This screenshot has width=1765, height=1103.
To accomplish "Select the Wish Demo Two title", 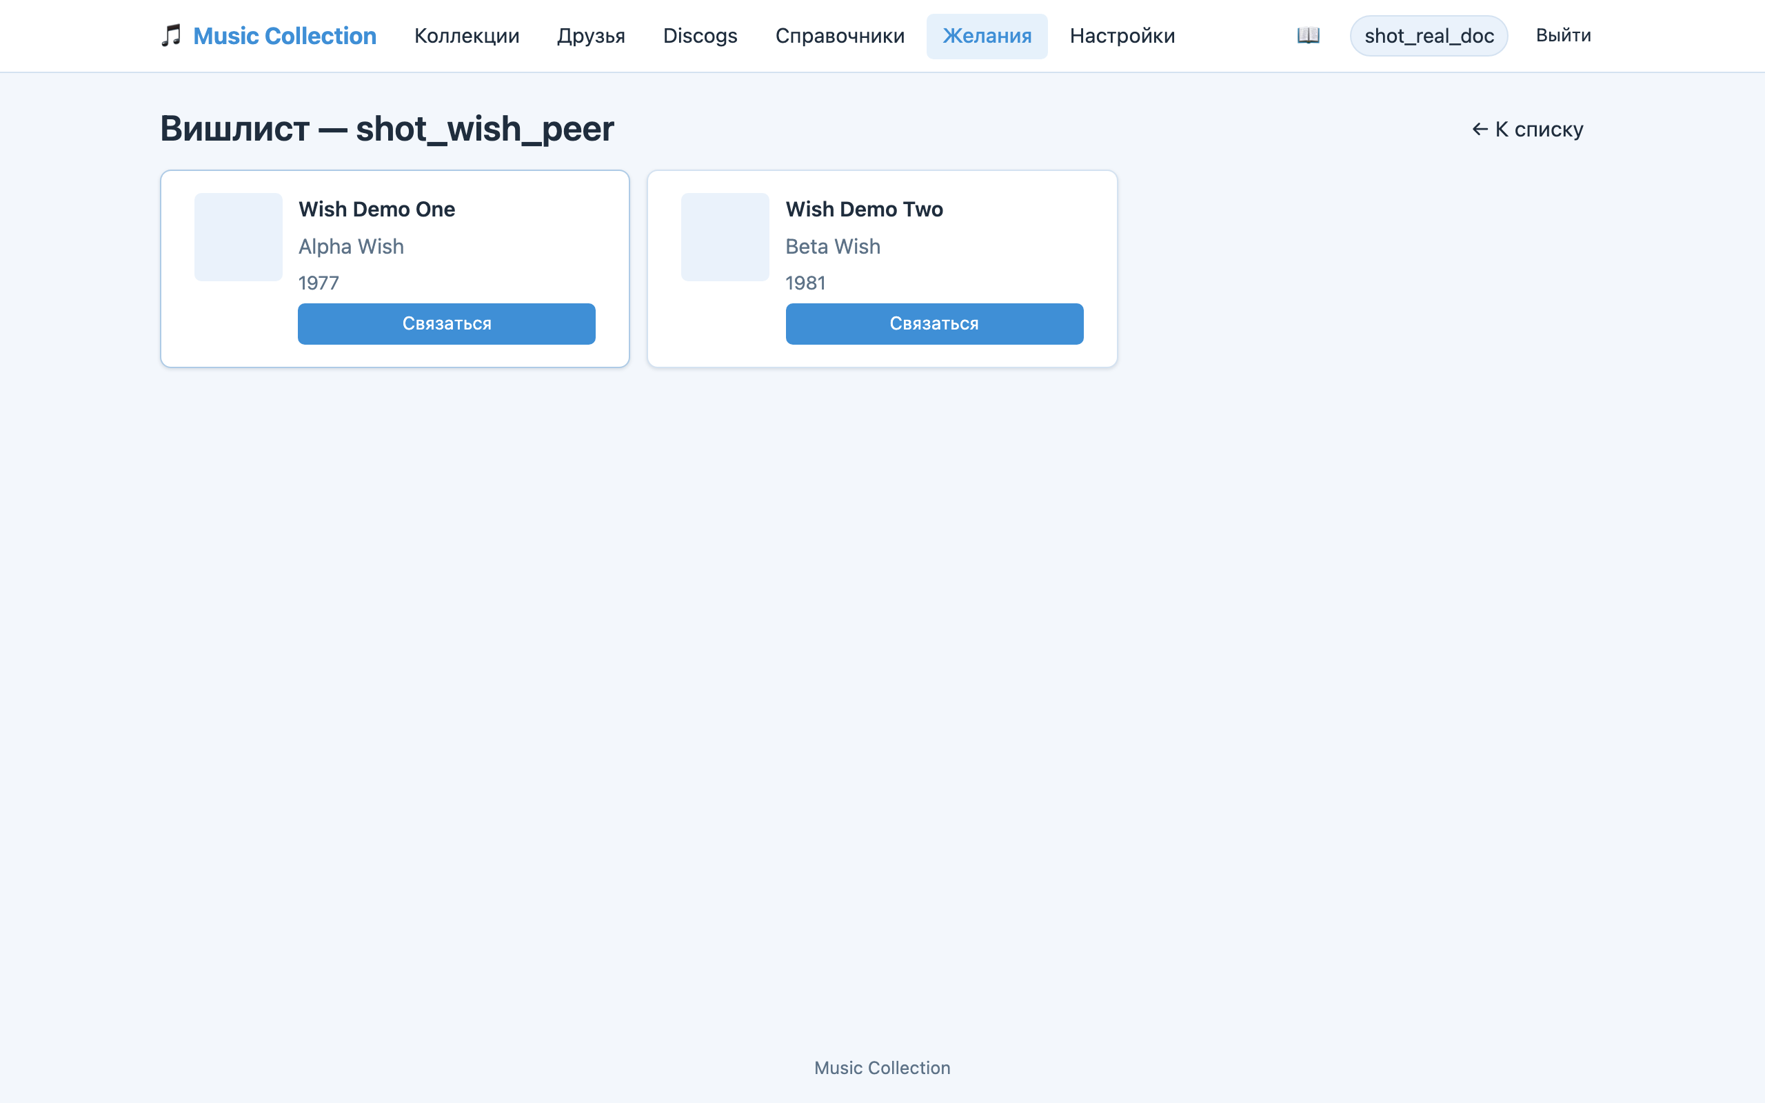I will pyautogui.click(x=863, y=210).
